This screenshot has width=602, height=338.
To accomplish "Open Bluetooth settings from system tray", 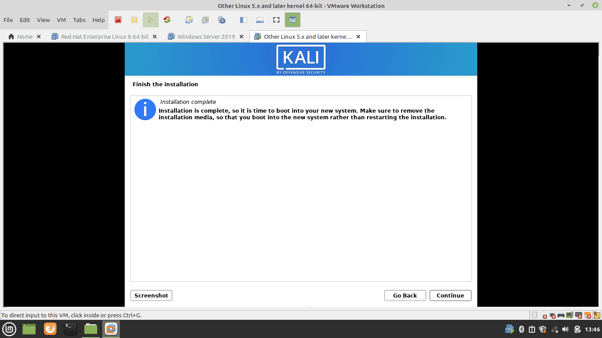I will coord(521,329).
